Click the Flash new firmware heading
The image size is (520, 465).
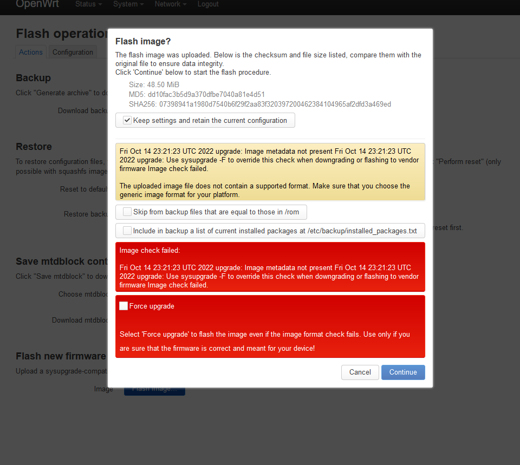[x=61, y=356]
